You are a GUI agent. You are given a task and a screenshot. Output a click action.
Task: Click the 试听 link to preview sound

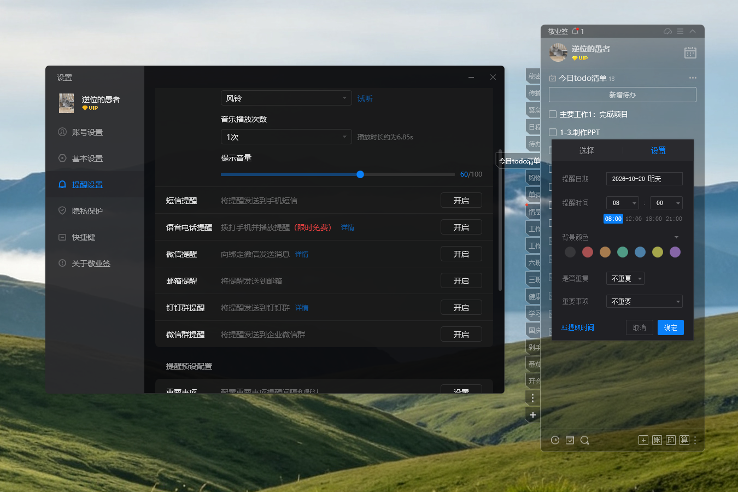click(x=365, y=98)
